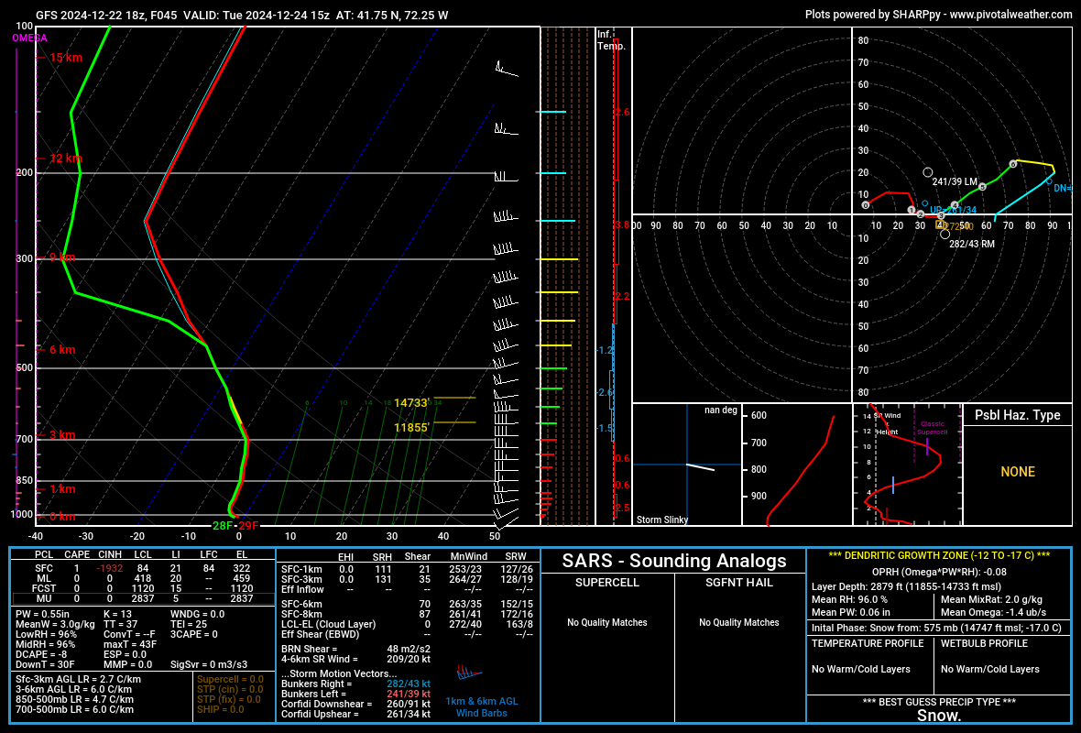Viewport: 1081px width, 733px height.
Task: Click the Storm Slinky panel label
Action: point(661,520)
